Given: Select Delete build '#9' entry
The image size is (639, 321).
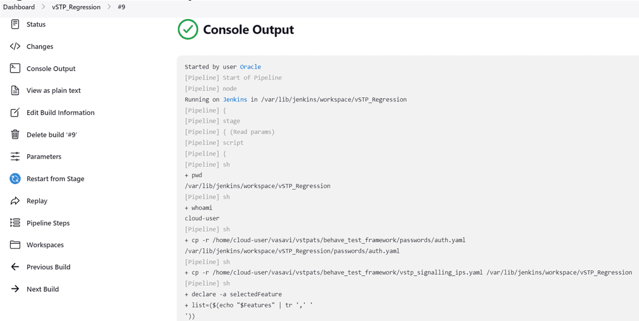Looking at the screenshot, I should pyautogui.click(x=52, y=135).
